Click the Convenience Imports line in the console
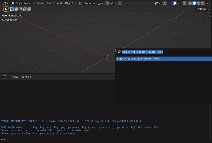This screenshot has height=143, width=212. click(x=47, y=131)
